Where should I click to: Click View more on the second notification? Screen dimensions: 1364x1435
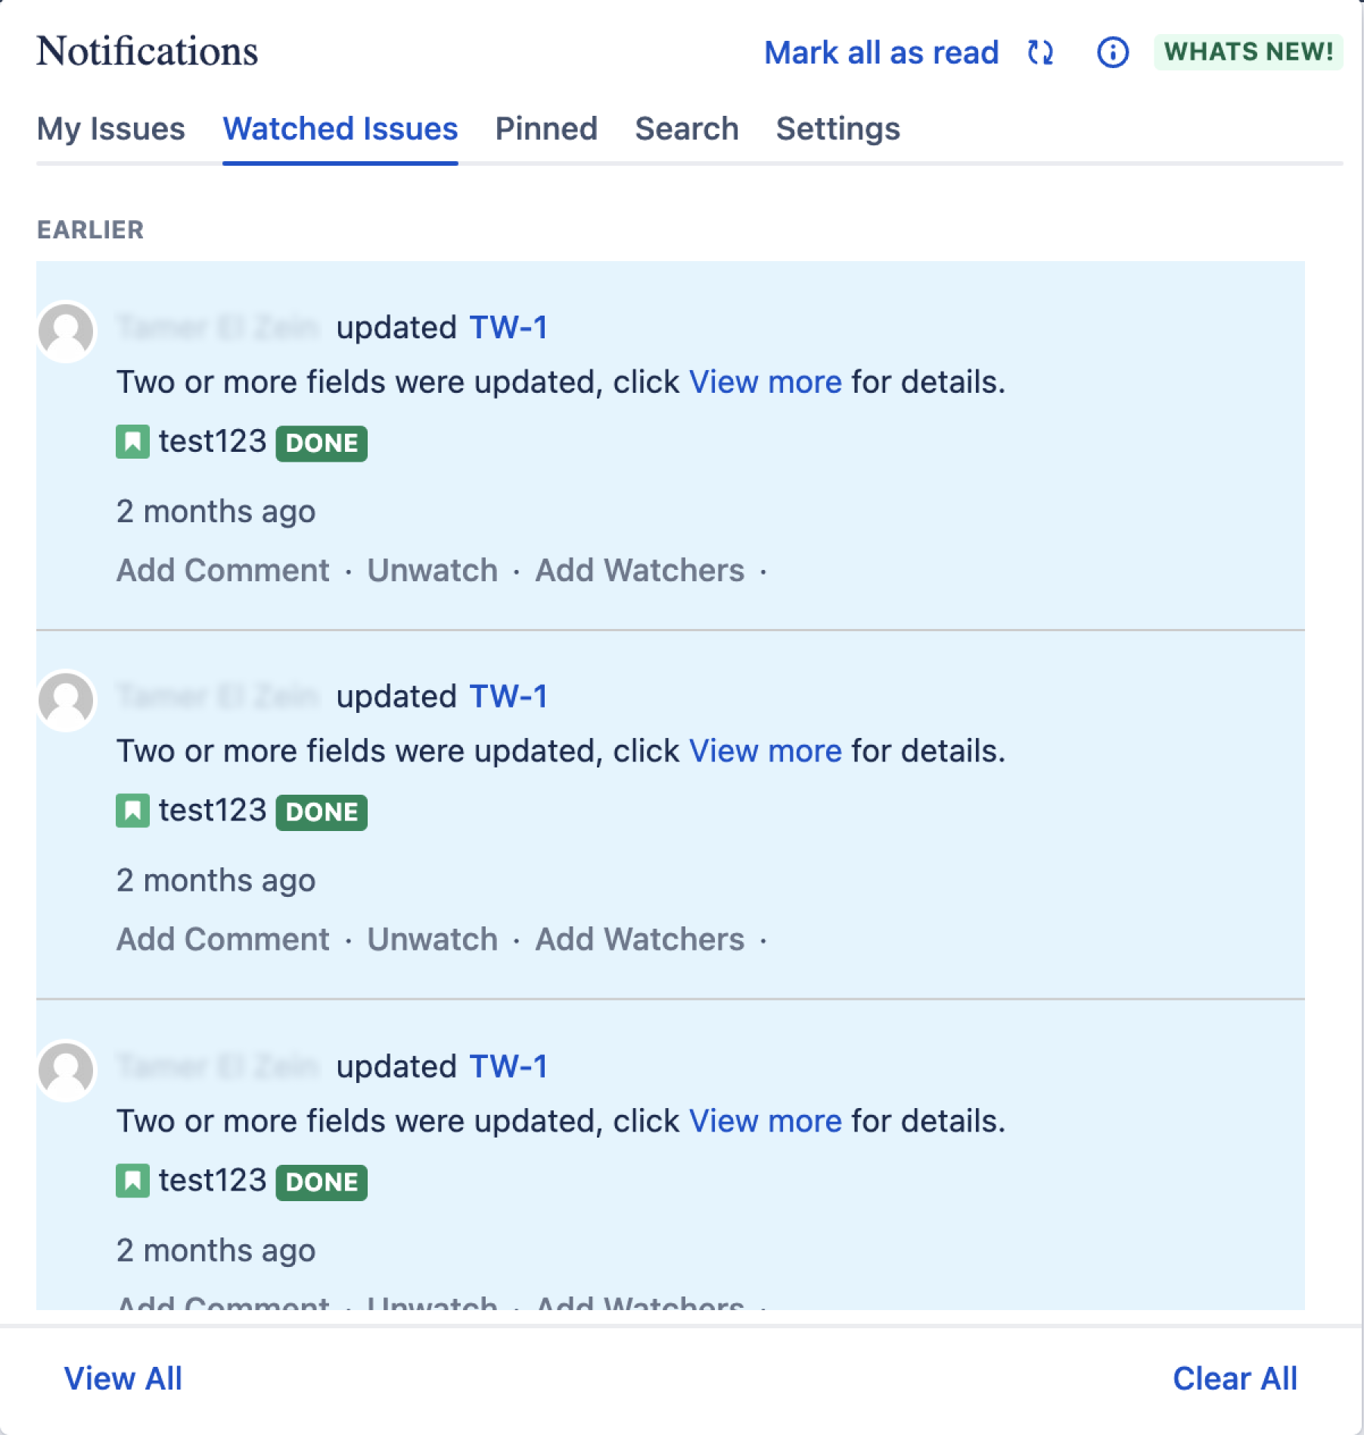click(x=766, y=750)
